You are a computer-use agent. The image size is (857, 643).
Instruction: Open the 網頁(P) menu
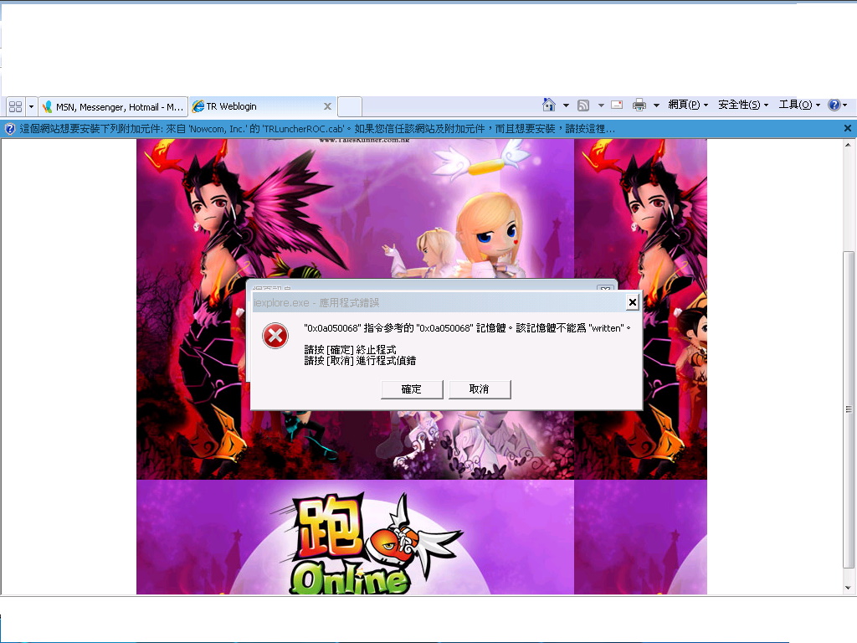click(x=688, y=105)
